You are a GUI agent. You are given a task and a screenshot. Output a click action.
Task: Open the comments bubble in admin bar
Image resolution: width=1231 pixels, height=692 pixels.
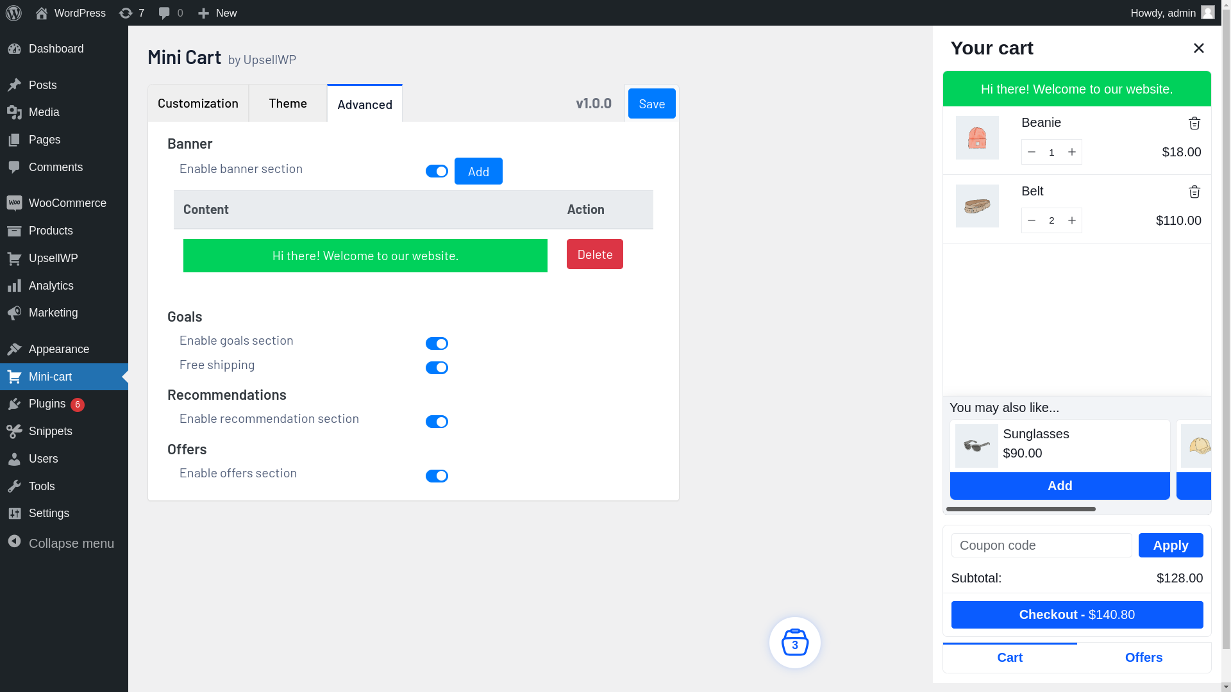coord(171,13)
